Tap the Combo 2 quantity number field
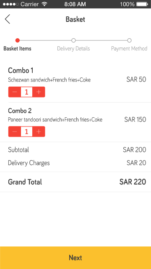 (26, 132)
